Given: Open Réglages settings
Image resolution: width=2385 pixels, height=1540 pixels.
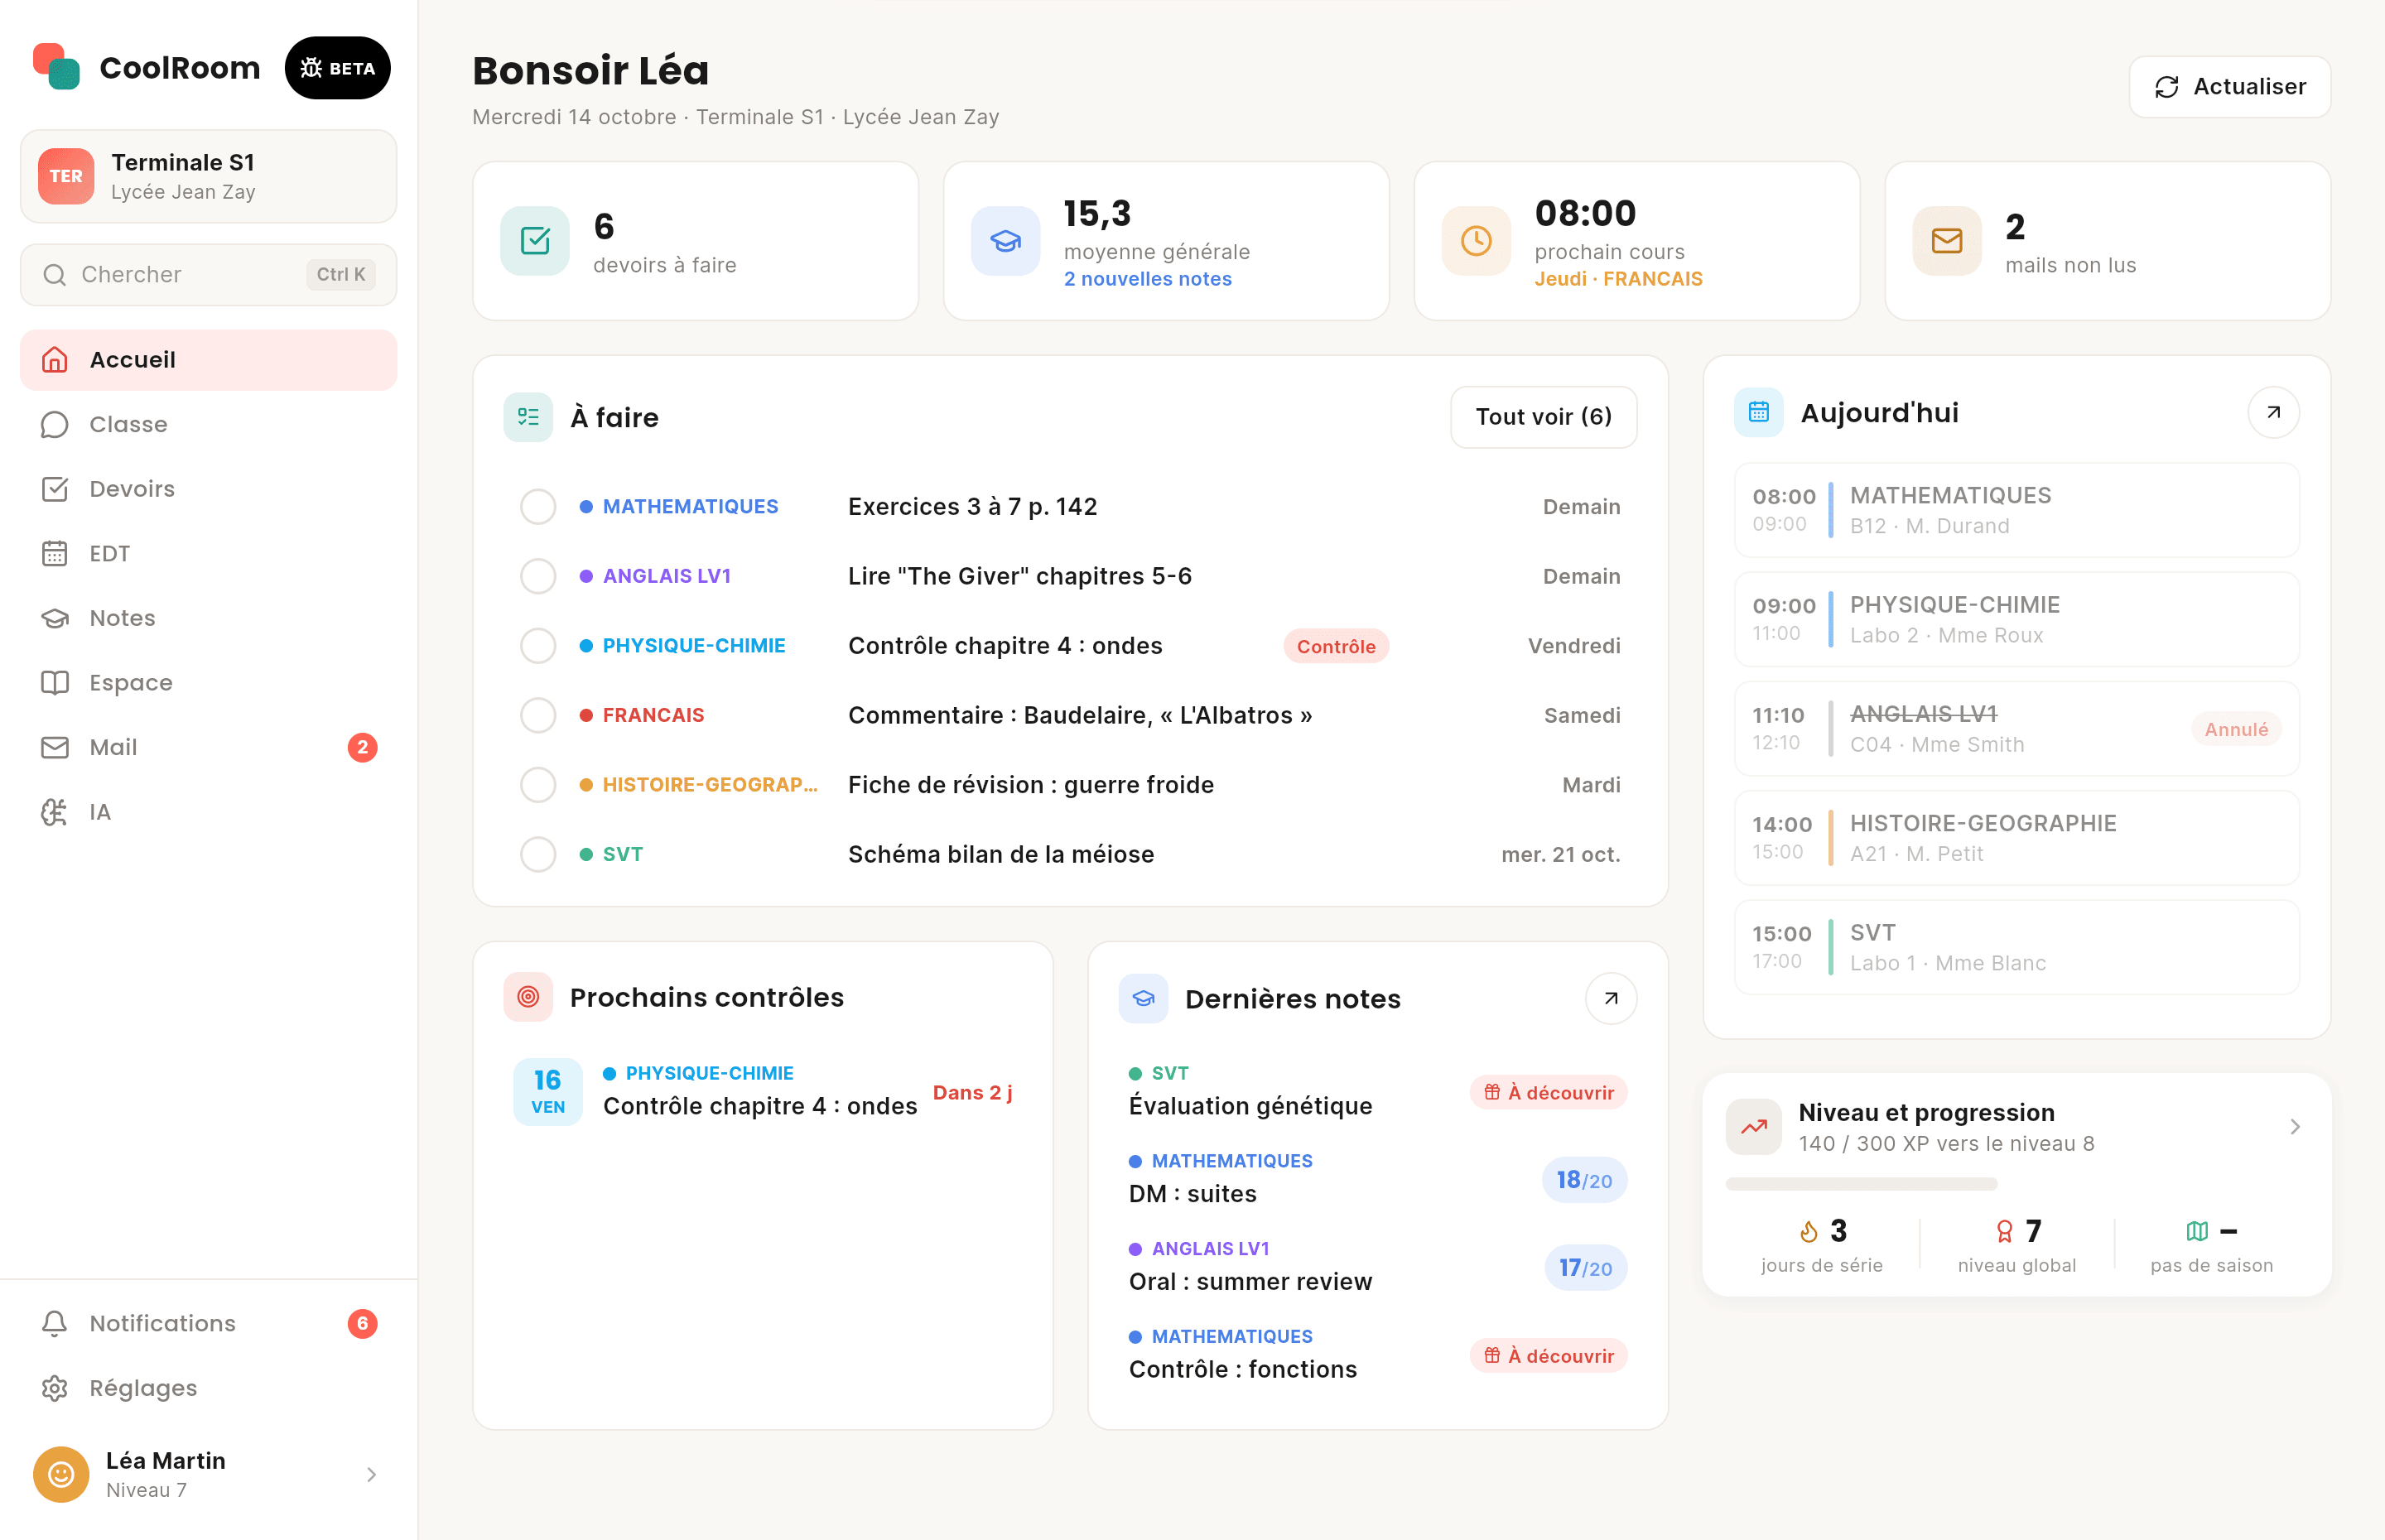Looking at the screenshot, I should pyautogui.click(x=208, y=1388).
